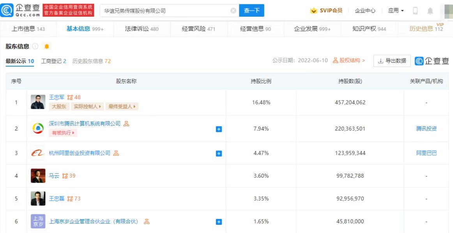This screenshot has height=233, width=453.
Task: Open the 应用 dropdown menu
Action: 396,11
